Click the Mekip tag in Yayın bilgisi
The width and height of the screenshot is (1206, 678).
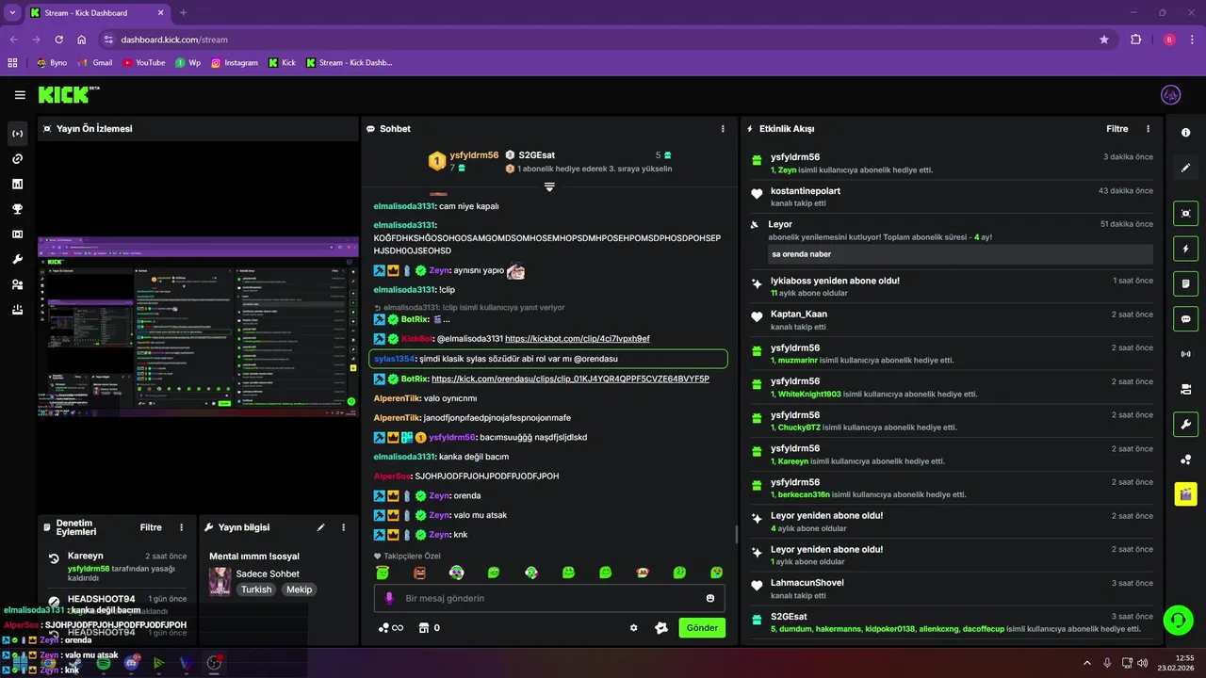299,589
